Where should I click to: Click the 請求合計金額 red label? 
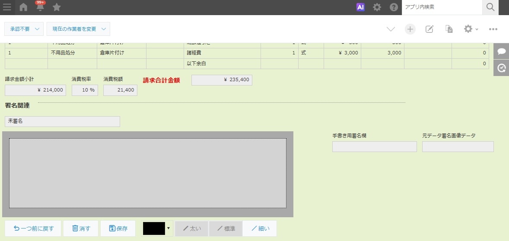tap(161, 80)
